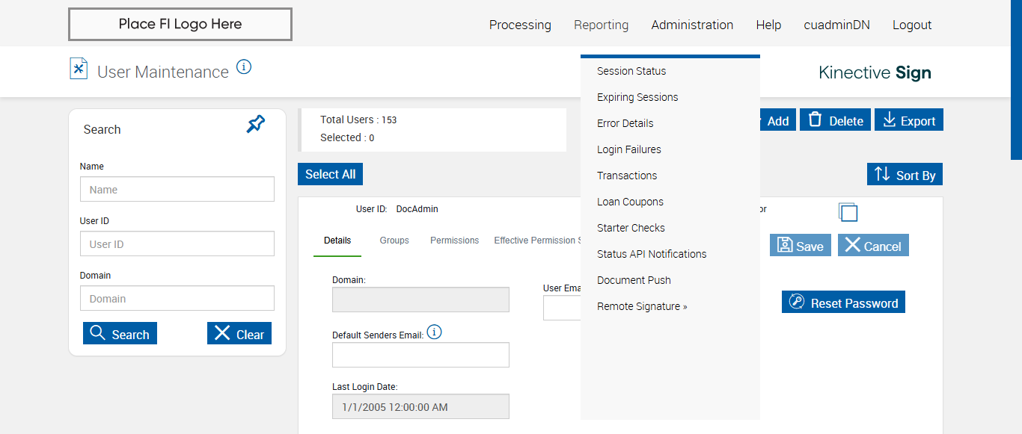Click the User Maintenance page icon

pos(79,69)
